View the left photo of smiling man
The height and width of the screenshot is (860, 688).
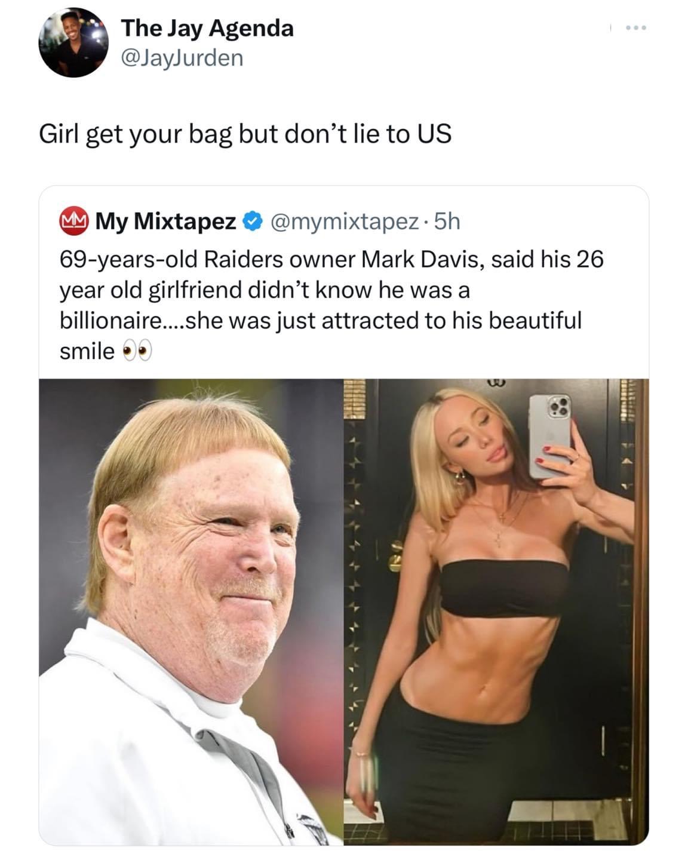tap(191, 612)
